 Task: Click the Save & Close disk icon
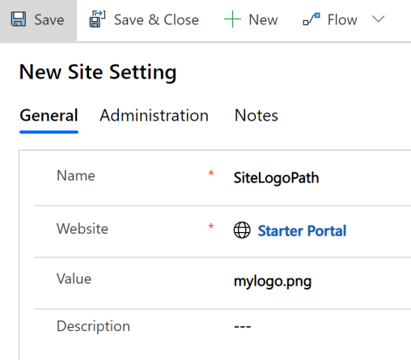pos(97,19)
